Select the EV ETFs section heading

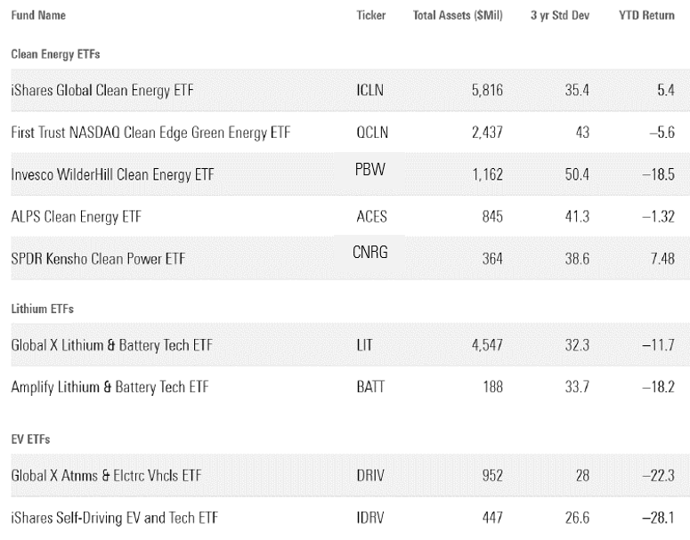point(30,439)
